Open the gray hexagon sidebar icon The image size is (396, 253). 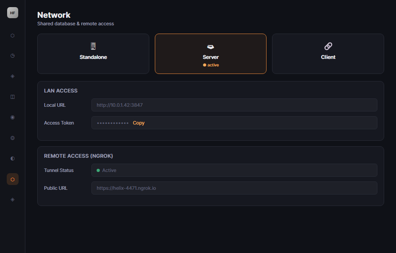coord(12,36)
